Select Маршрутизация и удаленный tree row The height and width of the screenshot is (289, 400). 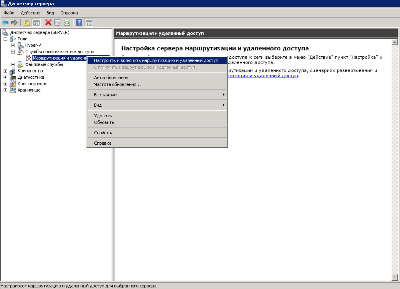click(60, 58)
